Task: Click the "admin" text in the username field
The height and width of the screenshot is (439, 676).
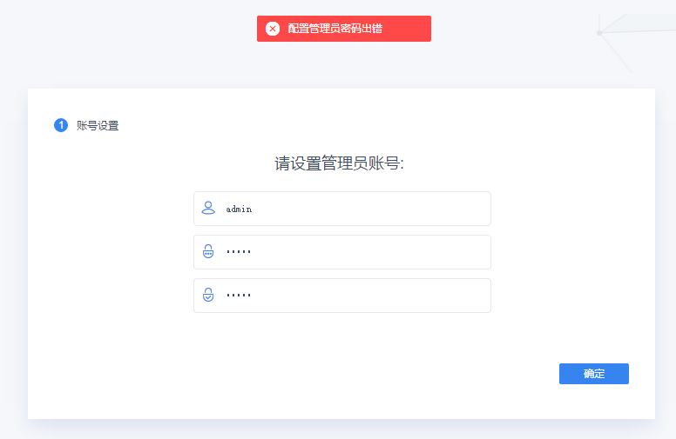Action: point(239,210)
